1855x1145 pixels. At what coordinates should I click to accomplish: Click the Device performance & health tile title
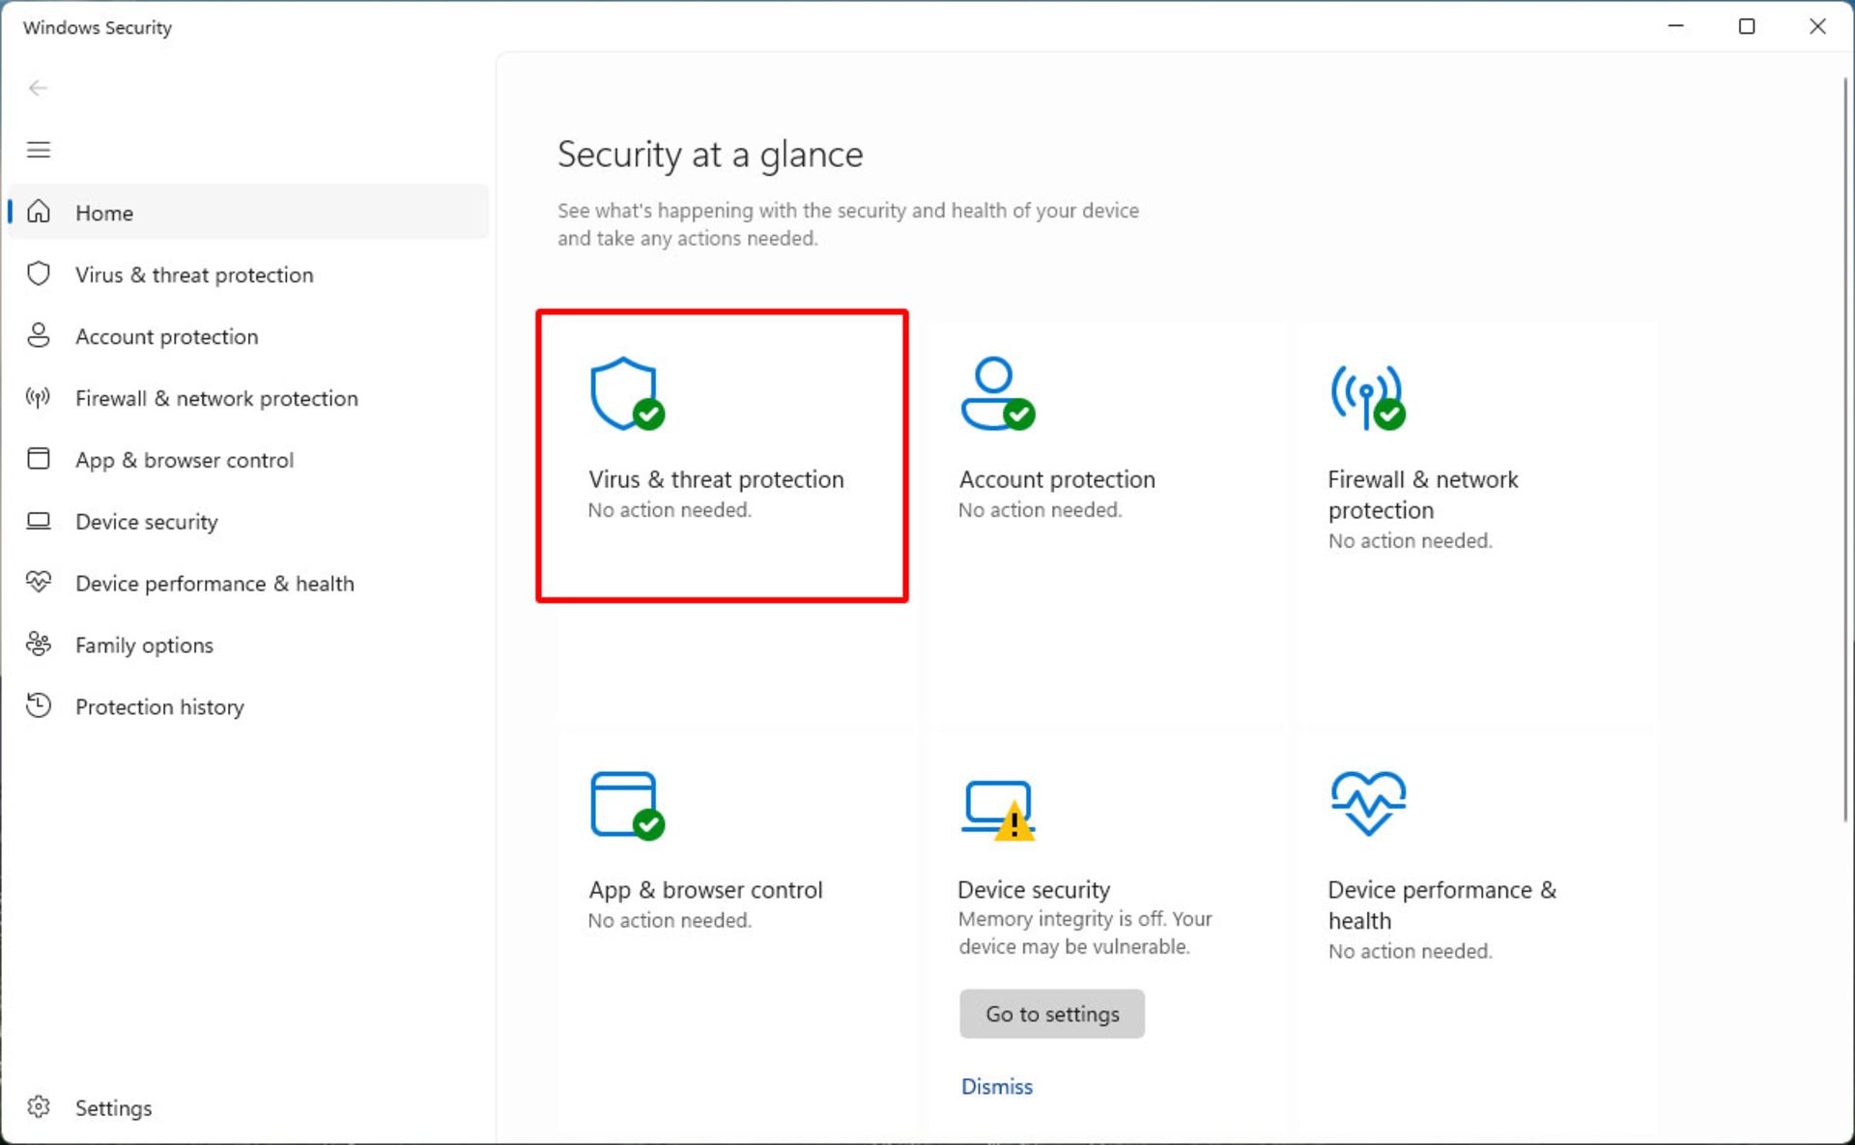pos(1441,905)
